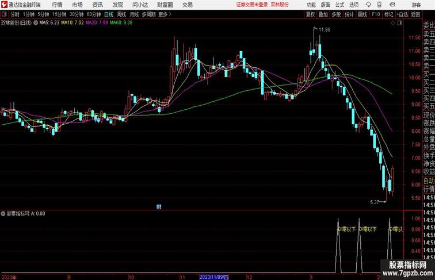Switch to the 1分钟 period tab
435x280 pixels.
pyautogui.click(x=28, y=14)
